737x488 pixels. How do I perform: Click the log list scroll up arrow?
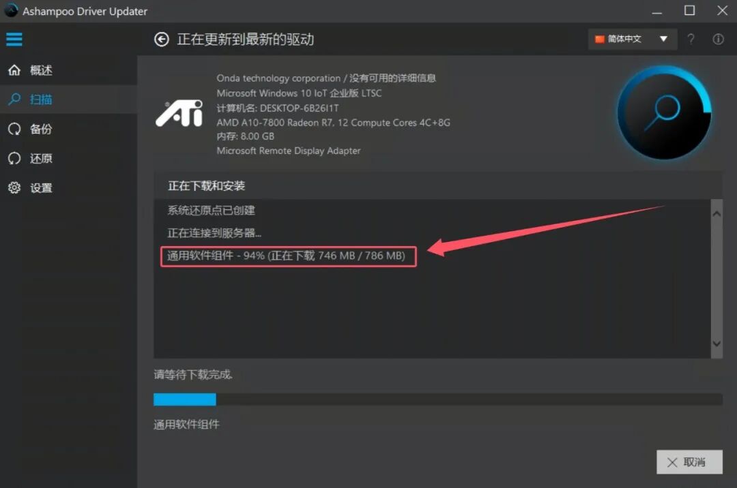717,214
